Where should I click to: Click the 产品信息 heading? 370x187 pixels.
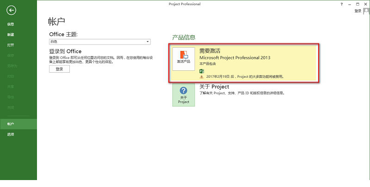[184, 37]
